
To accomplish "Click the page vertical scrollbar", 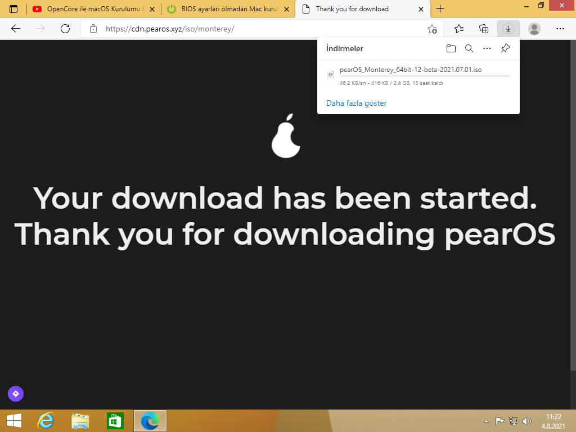I will tap(573, 206).
